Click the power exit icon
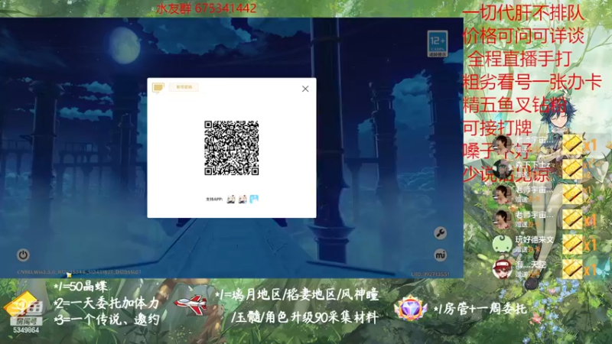Viewport: 612px width, 344px height. (x=23, y=255)
